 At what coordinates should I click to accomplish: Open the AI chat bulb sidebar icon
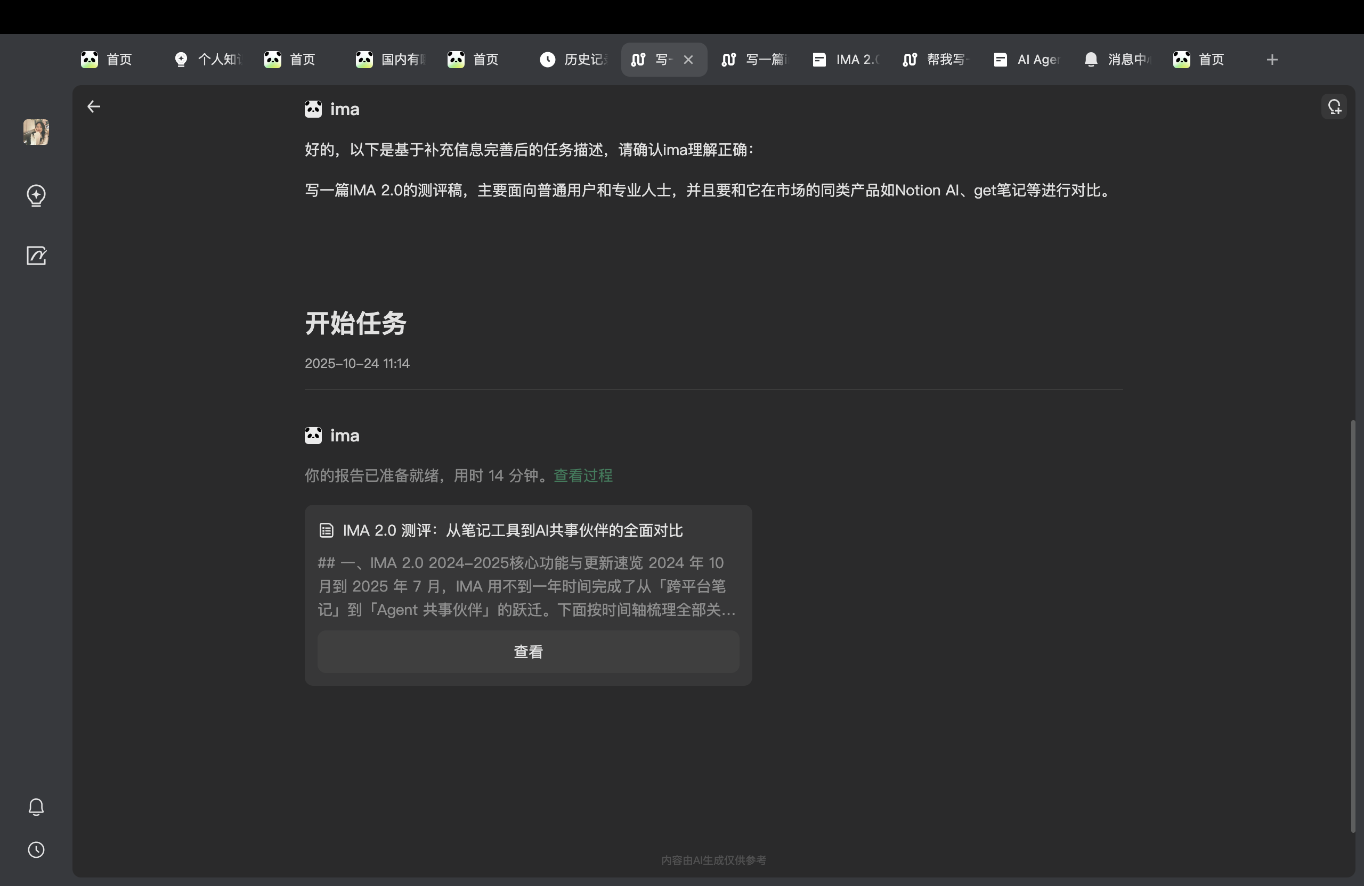(x=36, y=195)
